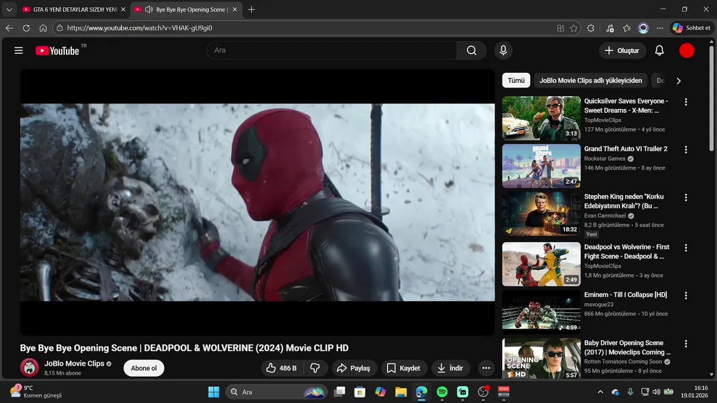717x403 pixels.
Task: Open JoBlo Movie Clips channel avatar
Action: pos(30,368)
